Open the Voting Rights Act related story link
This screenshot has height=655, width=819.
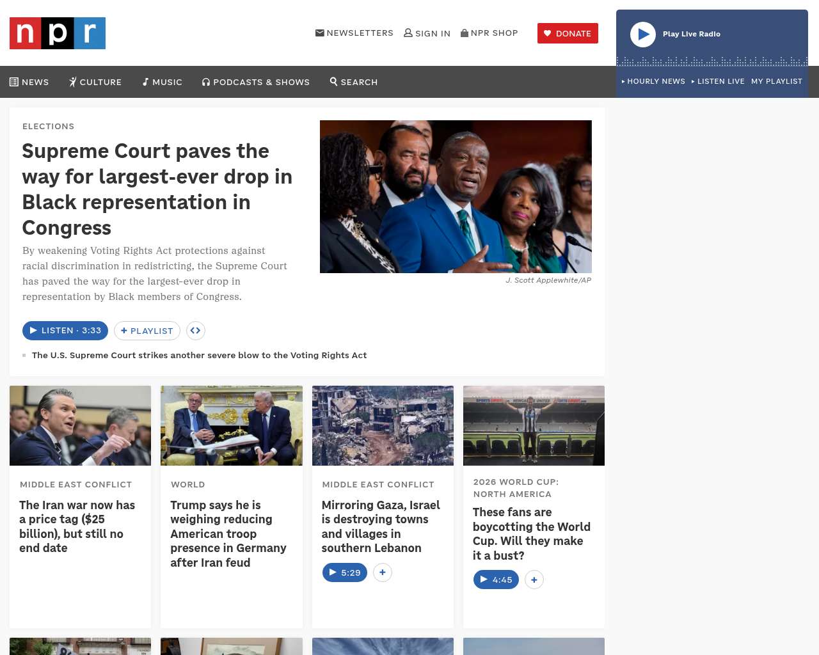tap(199, 355)
